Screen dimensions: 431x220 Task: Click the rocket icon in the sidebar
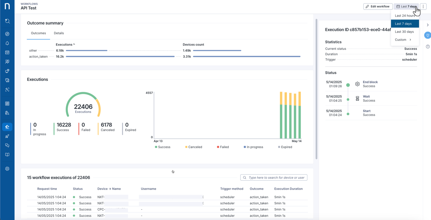(7, 136)
